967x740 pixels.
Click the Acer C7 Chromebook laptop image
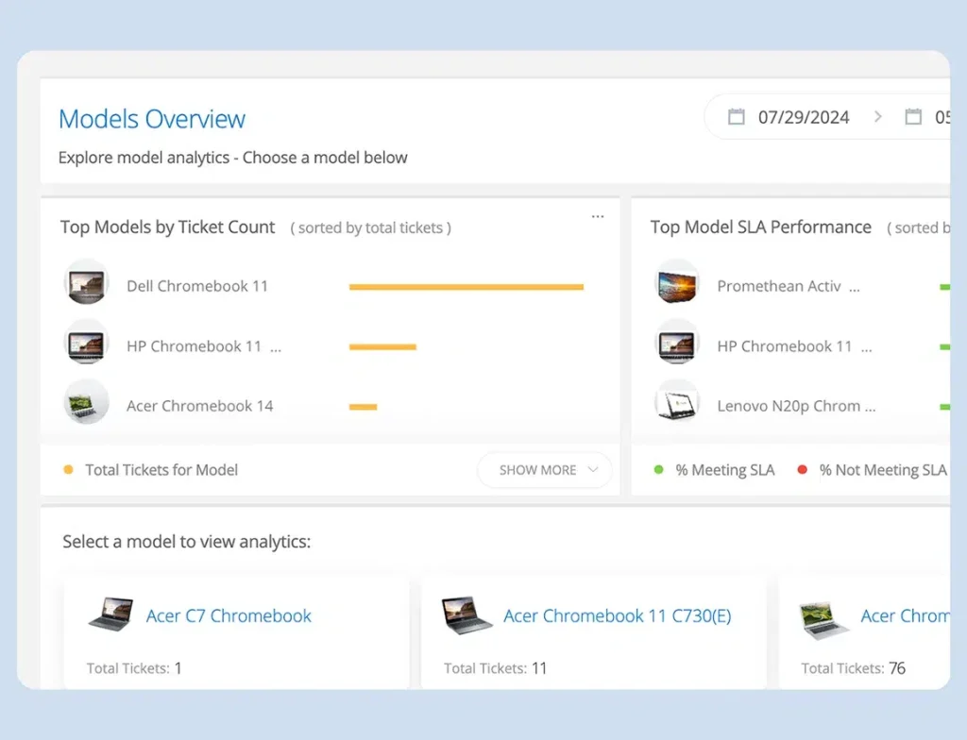(111, 614)
